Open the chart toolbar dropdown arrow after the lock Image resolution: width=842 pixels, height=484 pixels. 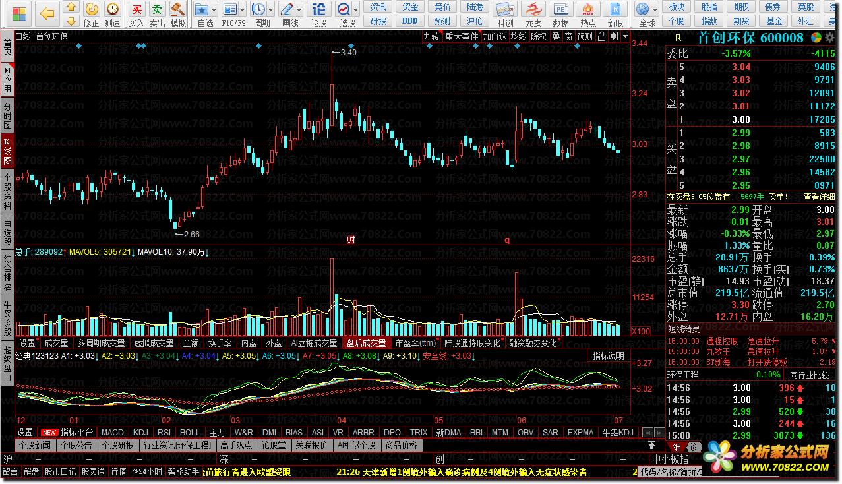[625, 36]
